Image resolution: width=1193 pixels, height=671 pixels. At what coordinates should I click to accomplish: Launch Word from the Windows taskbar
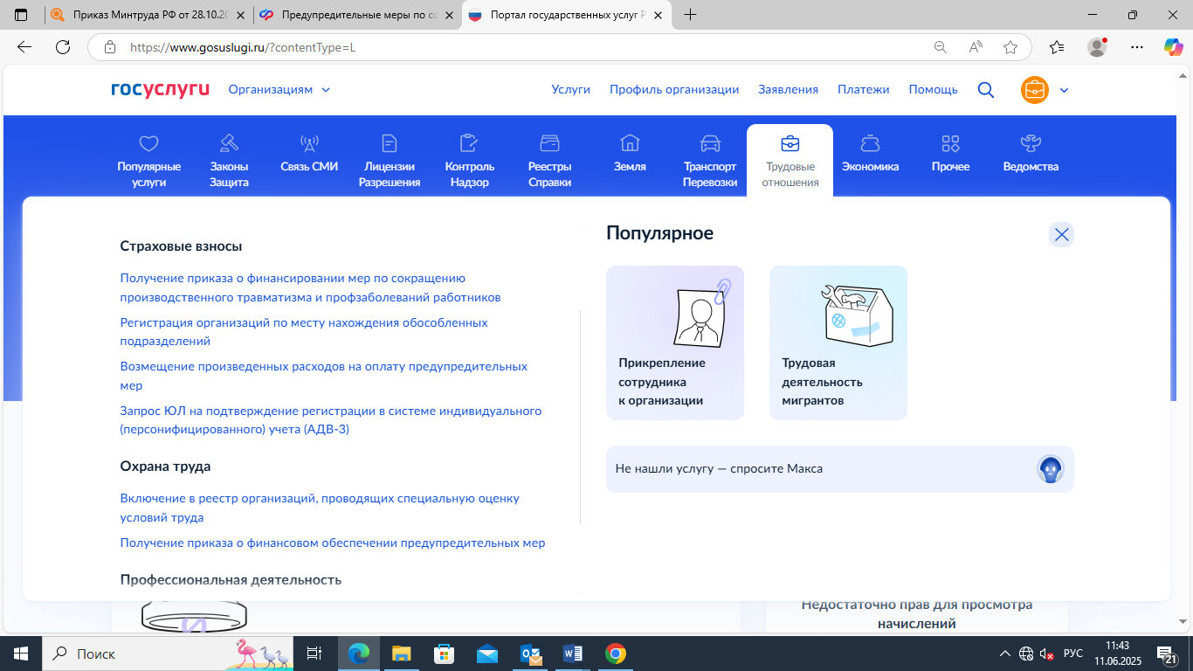point(573,654)
